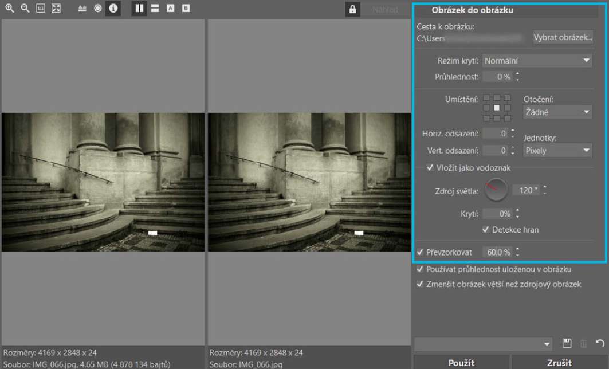Open the Jednotky units dropdown
This screenshot has width=609, height=369.
(x=557, y=151)
